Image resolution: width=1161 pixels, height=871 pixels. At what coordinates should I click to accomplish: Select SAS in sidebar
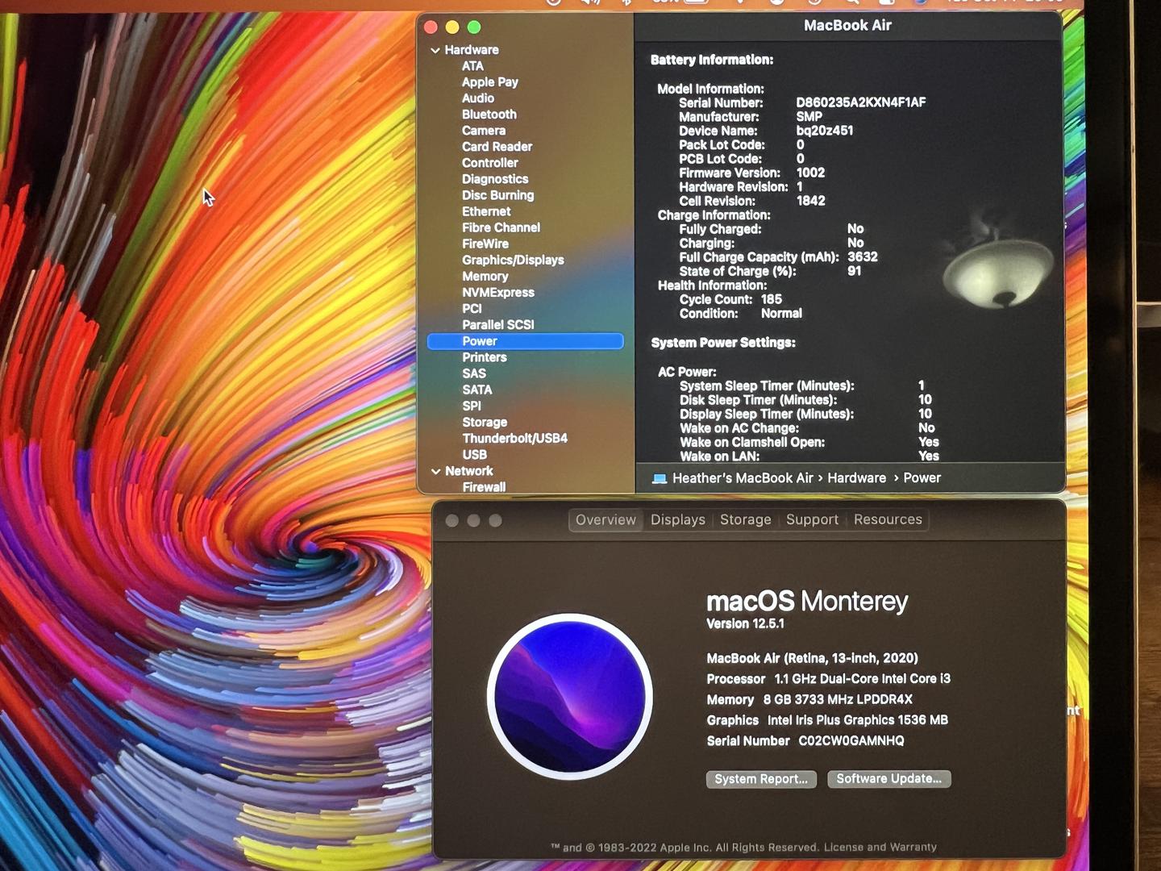coord(474,373)
